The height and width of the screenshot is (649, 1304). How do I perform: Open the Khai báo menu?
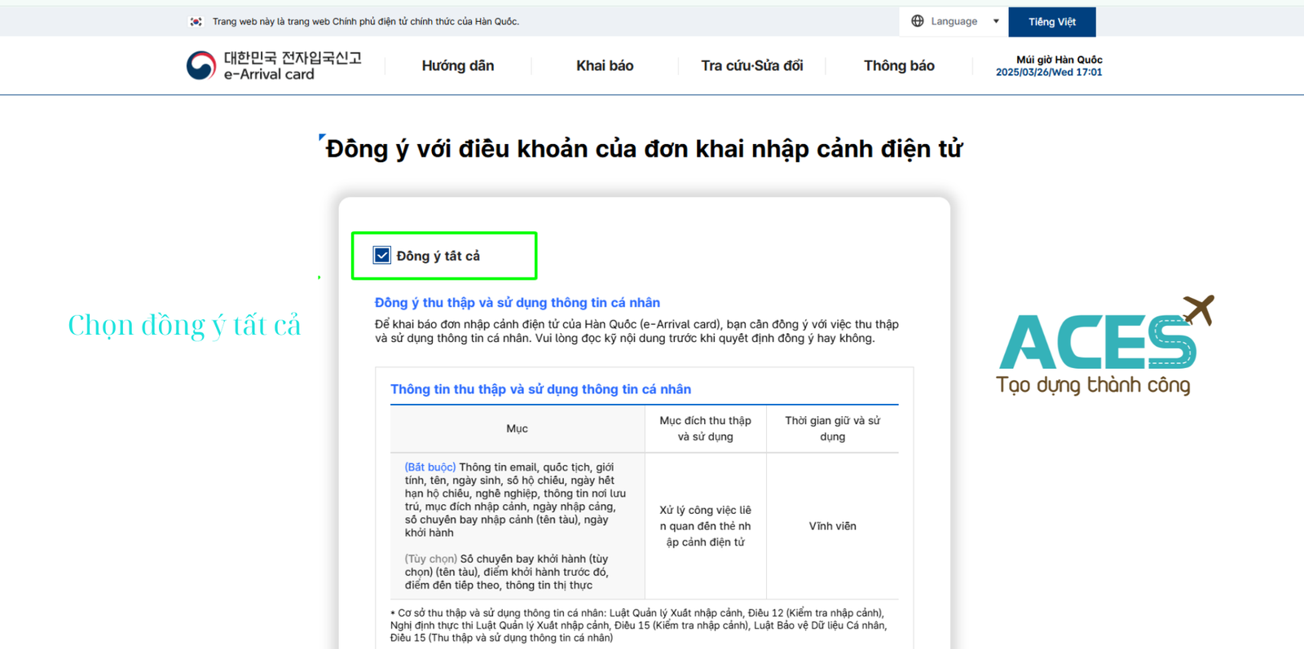pos(605,66)
